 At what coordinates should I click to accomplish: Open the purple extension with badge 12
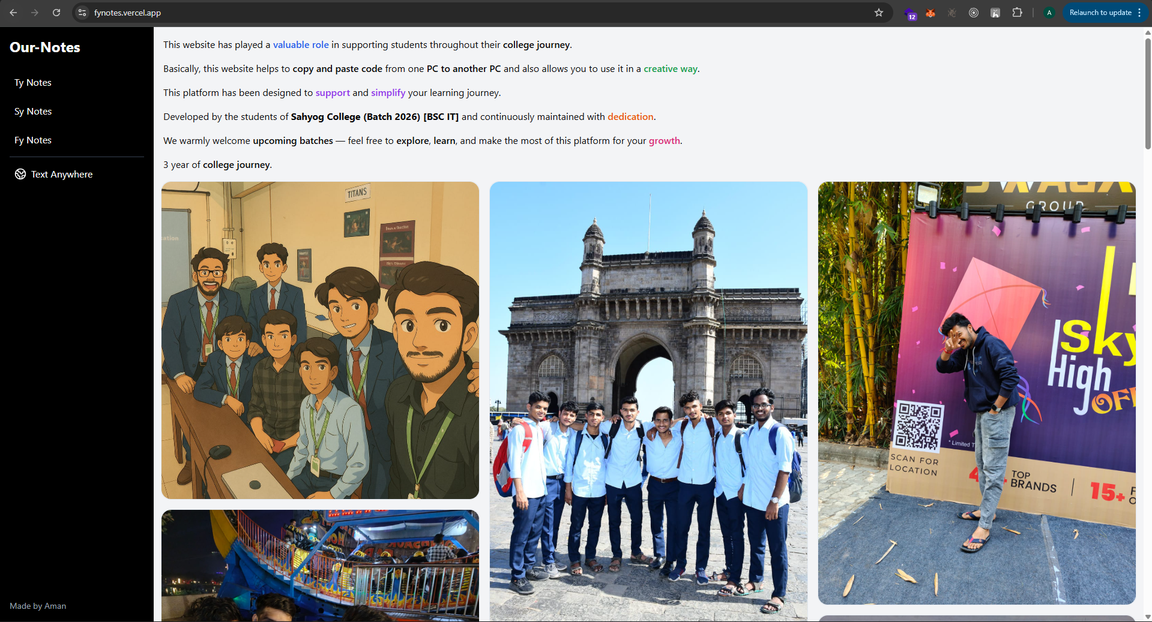(x=910, y=13)
